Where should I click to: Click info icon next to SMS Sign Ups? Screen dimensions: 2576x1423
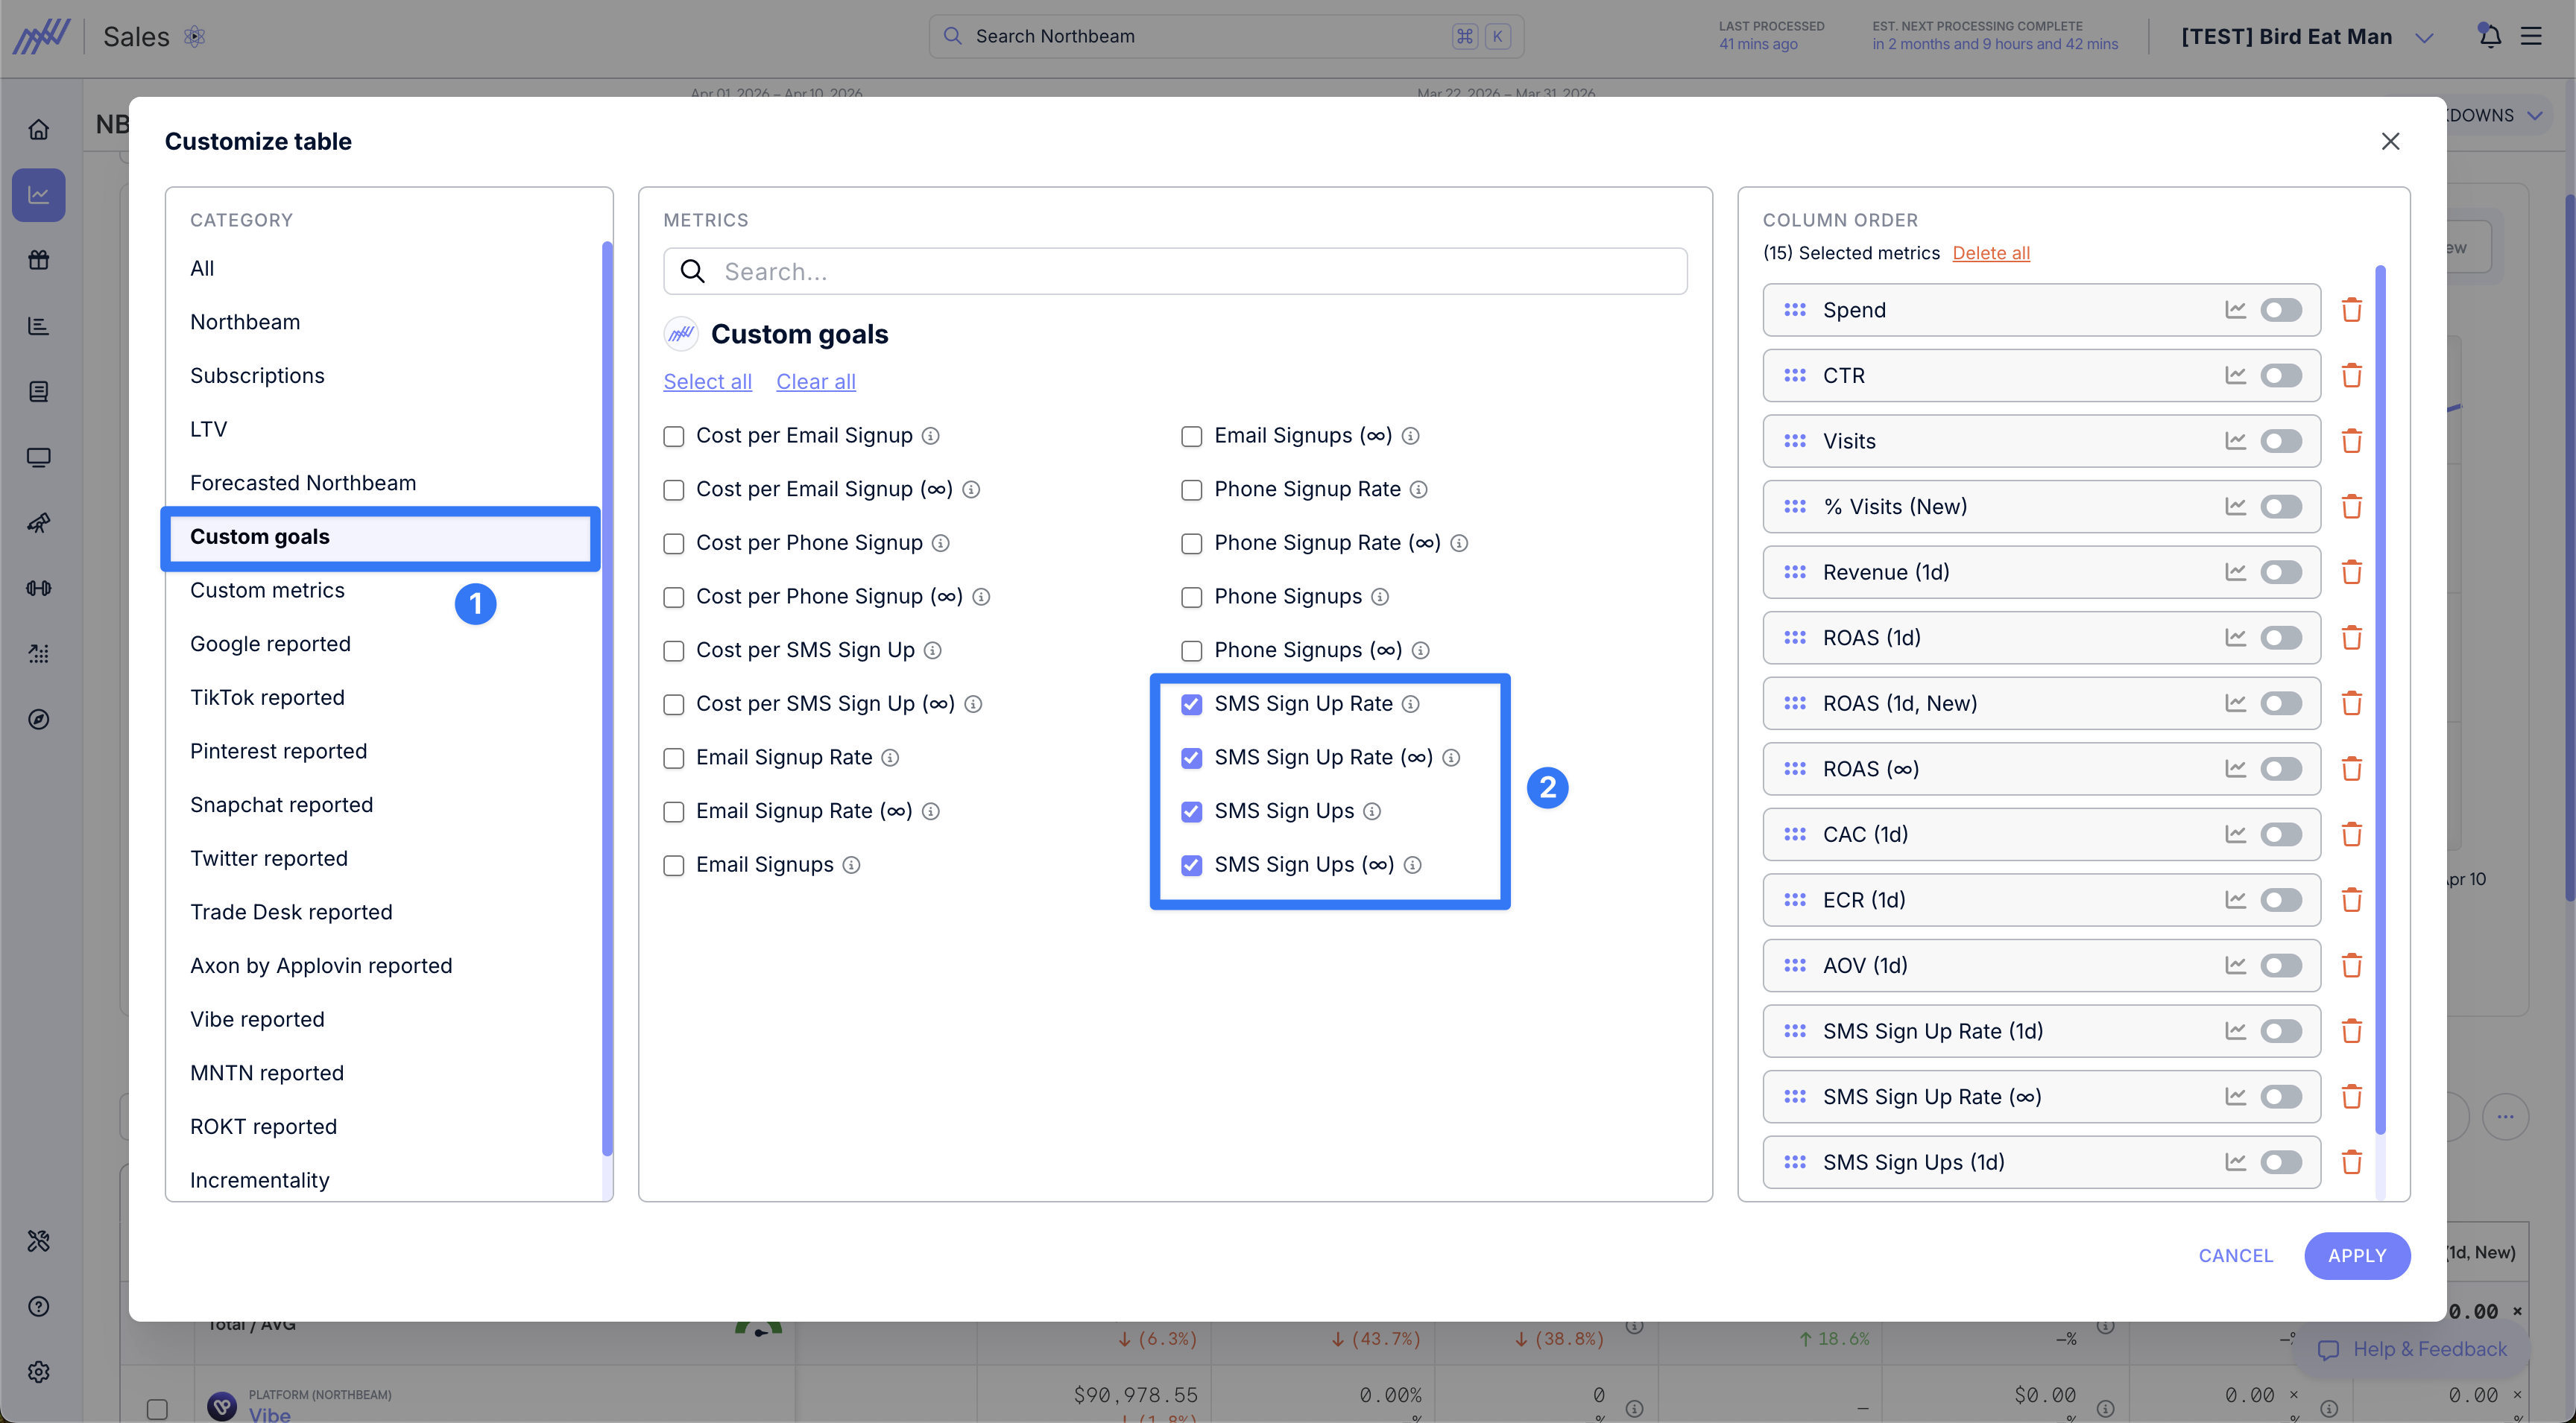tap(1372, 811)
